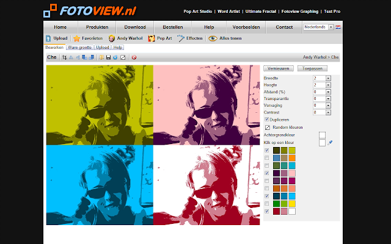The width and height of the screenshot is (391, 244).
Task: Go to the Bestellen menu
Action: [173, 27]
